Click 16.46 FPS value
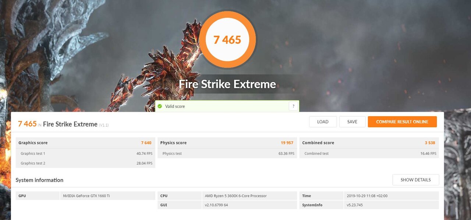This screenshot has height=220, width=471. tap(428, 153)
